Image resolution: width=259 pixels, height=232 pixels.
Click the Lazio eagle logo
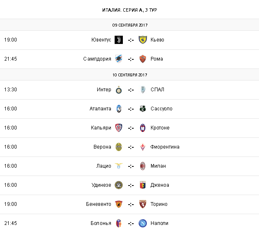[119, 166]
